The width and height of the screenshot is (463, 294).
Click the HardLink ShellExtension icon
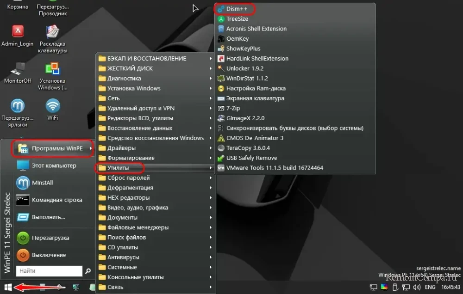pyautogui.click(x=221, y=58)
